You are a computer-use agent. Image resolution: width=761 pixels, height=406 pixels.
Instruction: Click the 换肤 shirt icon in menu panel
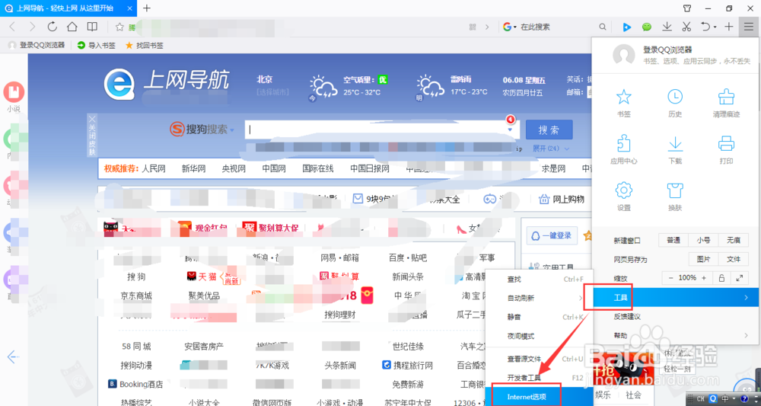pos(675,190)
